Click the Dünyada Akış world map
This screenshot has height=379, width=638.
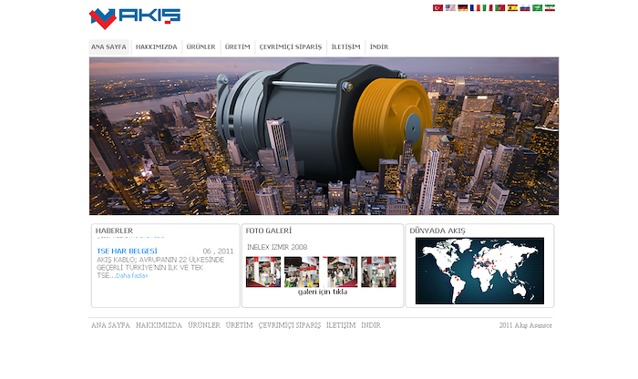479,271
